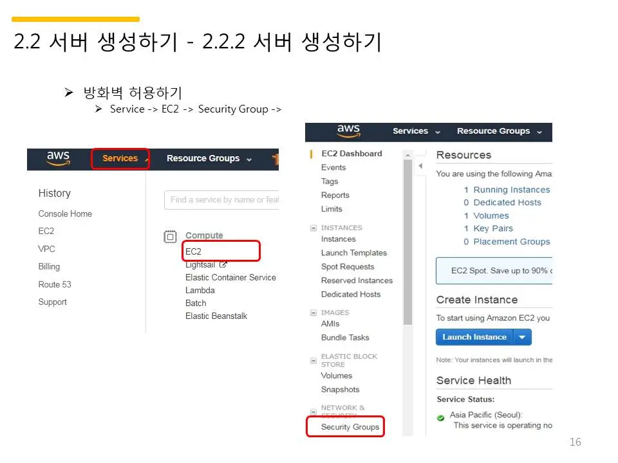The image size is (618, 463).
Task: Open Services menu in left console
Action: (120, 158)
